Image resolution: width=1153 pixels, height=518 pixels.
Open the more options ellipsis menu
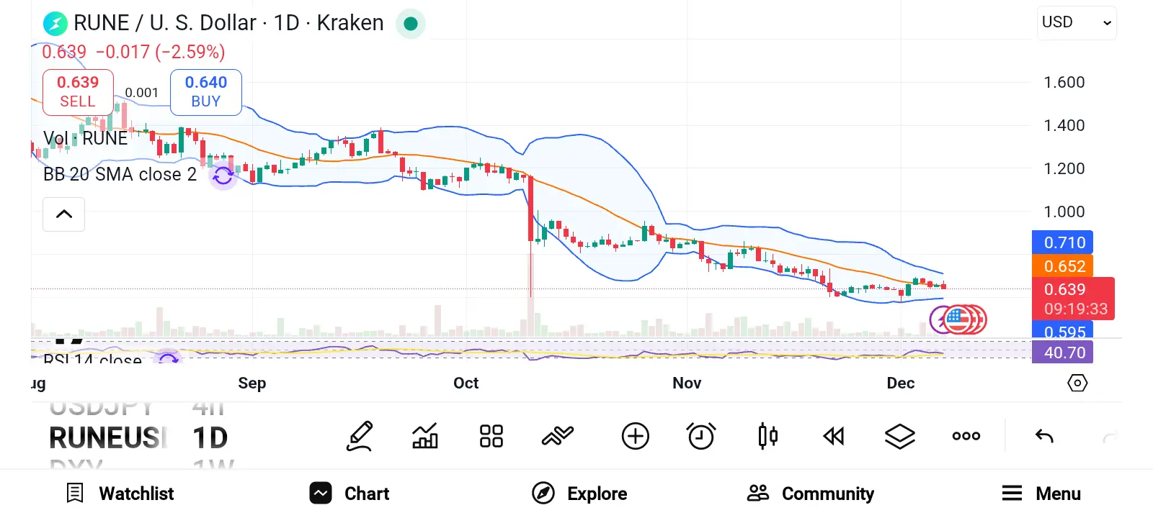click(x=966, y=436)
